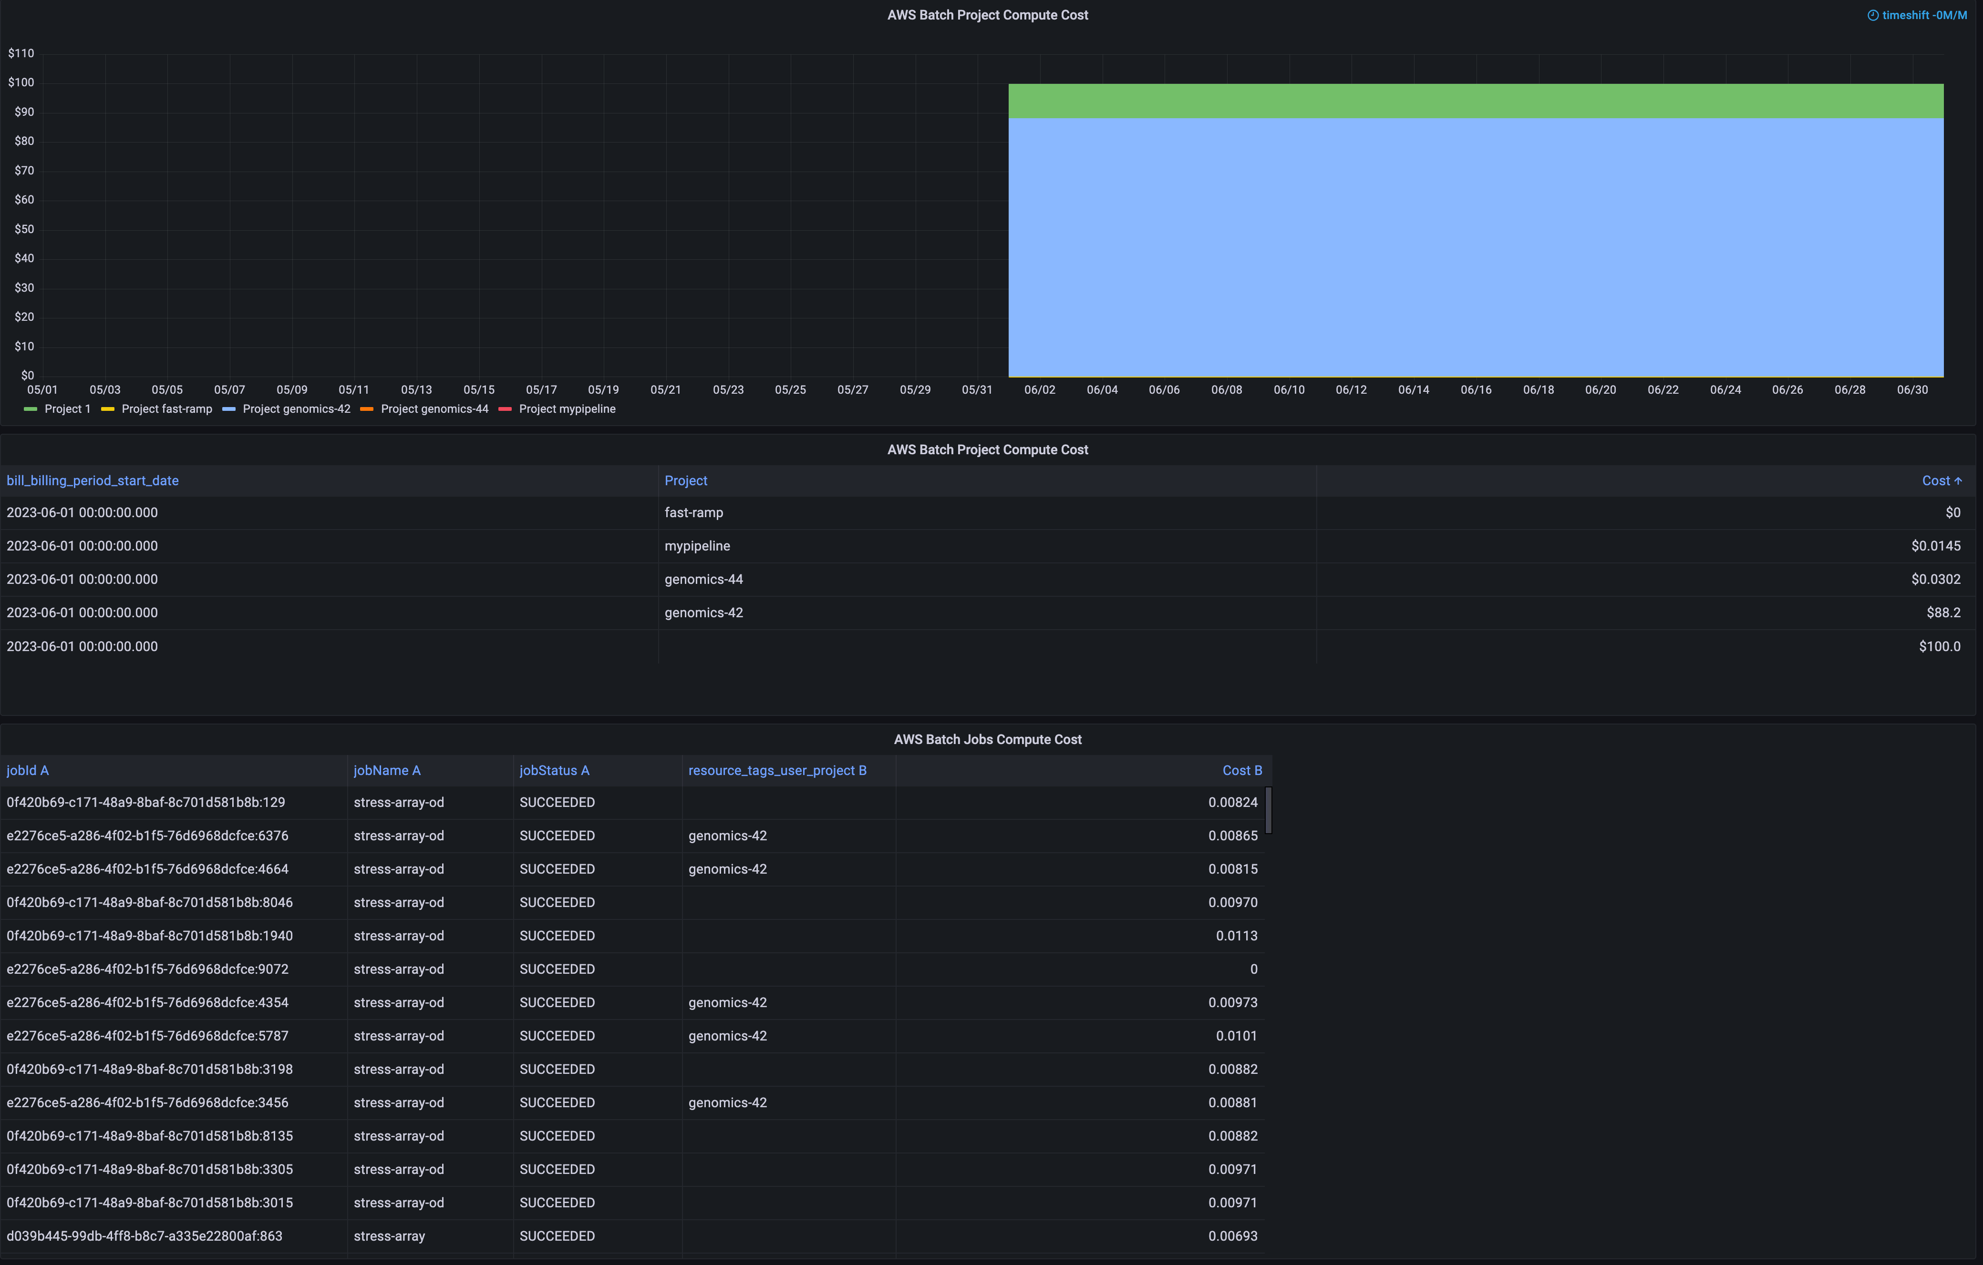Sort by the Project column header
This screenshot has width=1983, height=1265.
click(685, 480)
